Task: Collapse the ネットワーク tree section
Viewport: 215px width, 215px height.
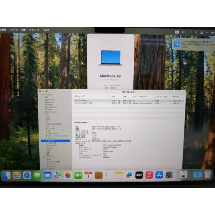Action: pyautogui.click(x=43, y=157)
